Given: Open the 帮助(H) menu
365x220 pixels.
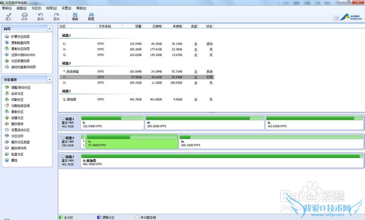Looking at the screenshot, I should 81,8.
